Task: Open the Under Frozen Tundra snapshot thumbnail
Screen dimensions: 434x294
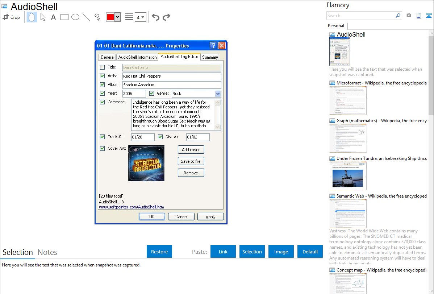Action: tap(348, 176)
